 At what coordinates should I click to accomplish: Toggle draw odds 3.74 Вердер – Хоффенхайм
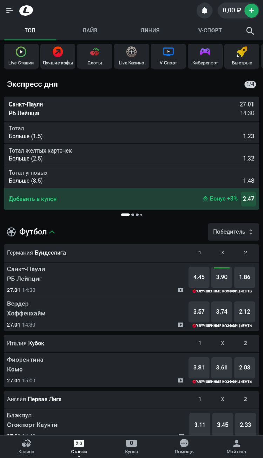tap(222, 311)
